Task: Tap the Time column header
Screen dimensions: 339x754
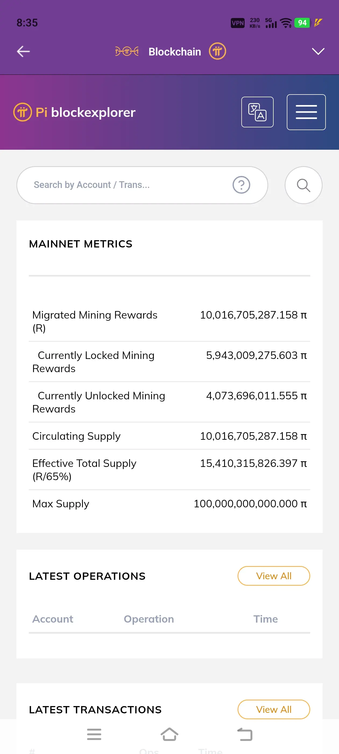Action: 265,619
